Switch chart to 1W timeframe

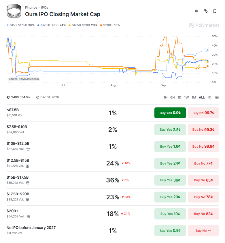186,97
